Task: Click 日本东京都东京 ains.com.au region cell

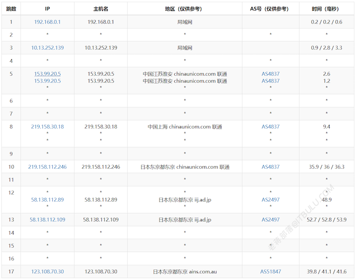Action: point(185,272)
